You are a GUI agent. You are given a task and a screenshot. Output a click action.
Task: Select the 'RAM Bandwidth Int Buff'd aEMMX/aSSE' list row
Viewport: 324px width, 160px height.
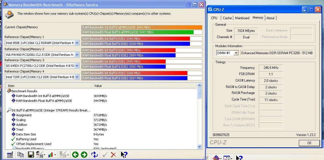click(102, 96)
